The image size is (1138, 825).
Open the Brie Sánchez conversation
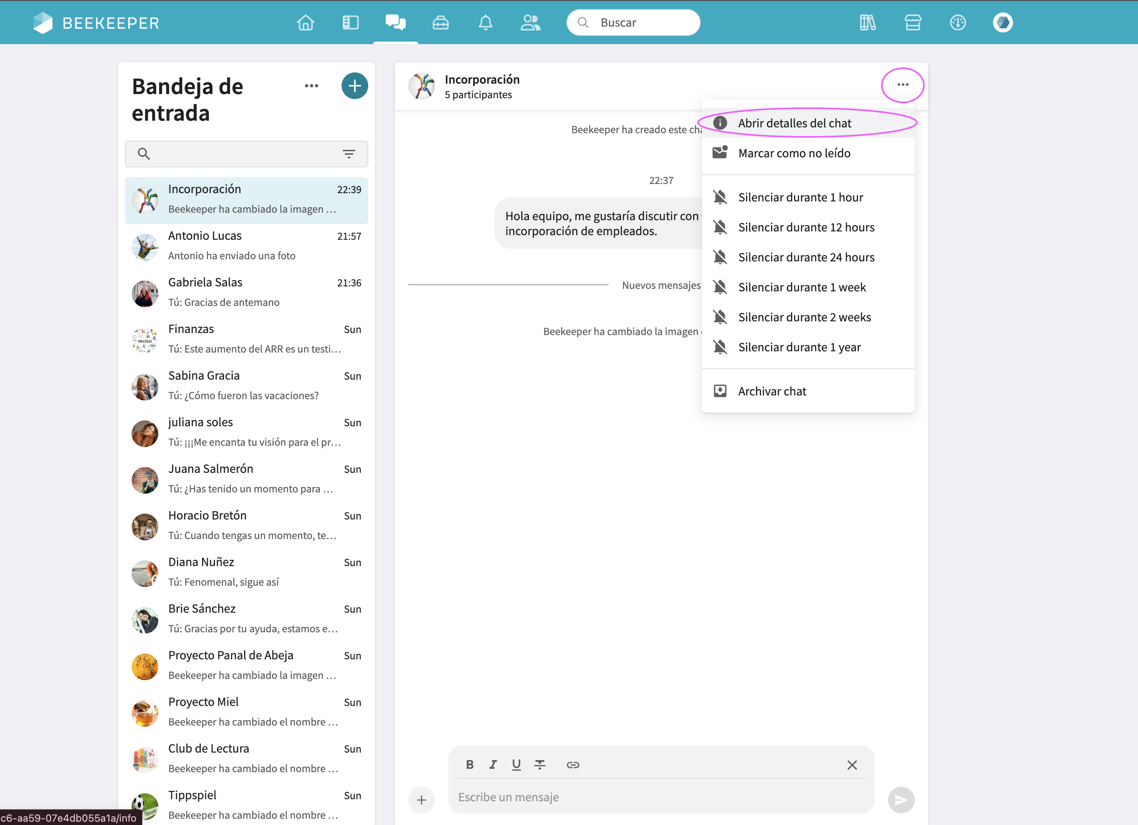click(x=246, y=619)
